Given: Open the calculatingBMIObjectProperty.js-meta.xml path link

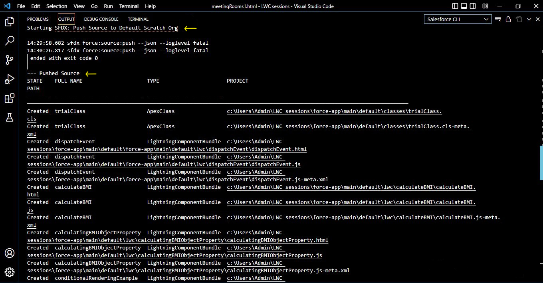Looking at the screenshot, I should pos(188,271).
